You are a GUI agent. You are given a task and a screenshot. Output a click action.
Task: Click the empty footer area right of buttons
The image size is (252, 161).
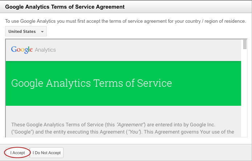158,153
